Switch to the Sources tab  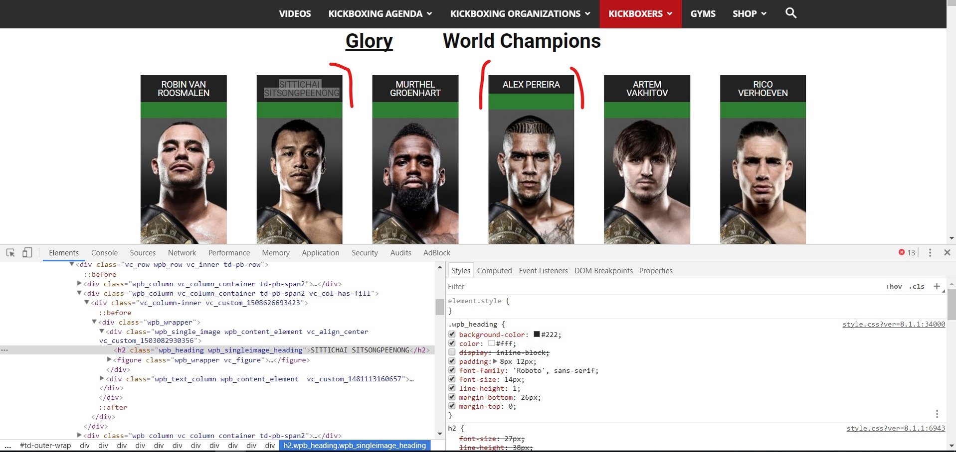tap(143, 253)
